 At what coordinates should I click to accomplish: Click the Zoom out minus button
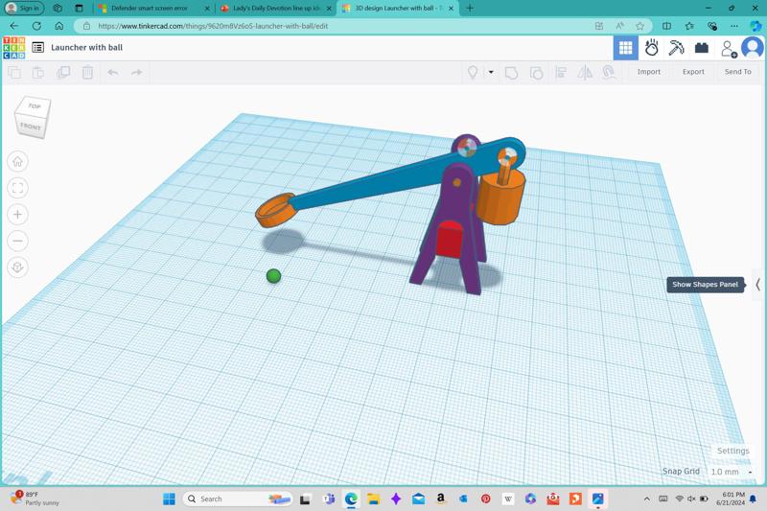pyautogui.click(x=17, y=241)
